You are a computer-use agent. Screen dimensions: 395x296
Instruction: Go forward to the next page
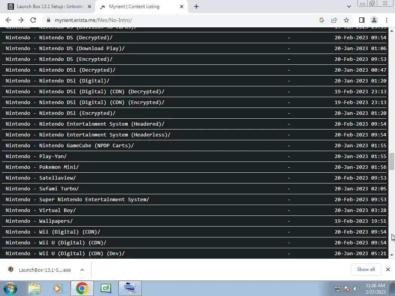tap(21, 20)
